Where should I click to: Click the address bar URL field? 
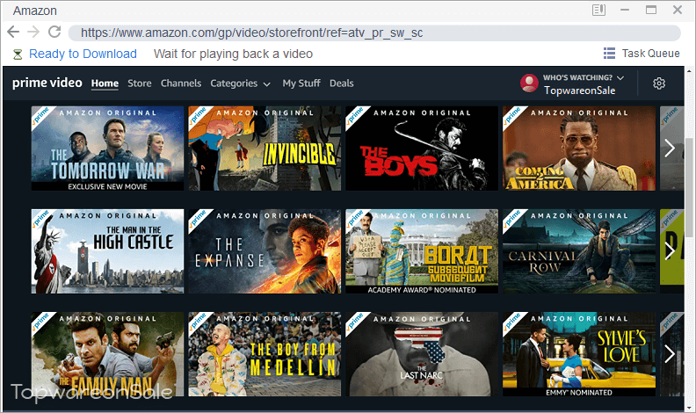374,33
